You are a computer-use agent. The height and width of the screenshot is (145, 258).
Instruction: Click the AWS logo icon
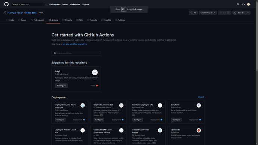pyautogui.click(x=121, y=105)
